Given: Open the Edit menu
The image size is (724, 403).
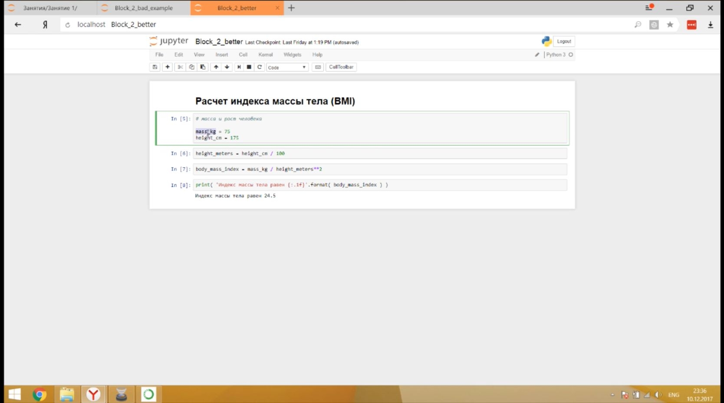Looking at the screenshot, I should pos(178,55).
